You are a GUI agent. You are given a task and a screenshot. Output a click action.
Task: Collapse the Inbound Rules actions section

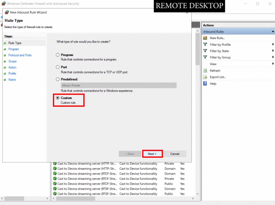click(273, 31)
